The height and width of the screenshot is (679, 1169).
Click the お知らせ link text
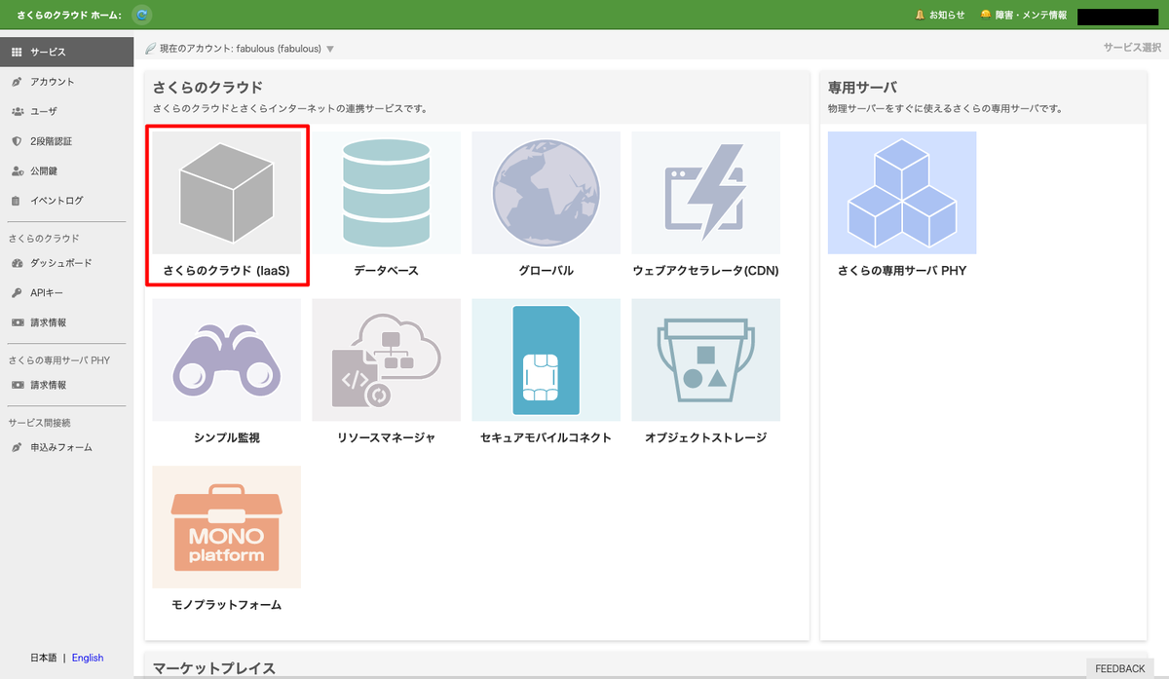point(947,15)
